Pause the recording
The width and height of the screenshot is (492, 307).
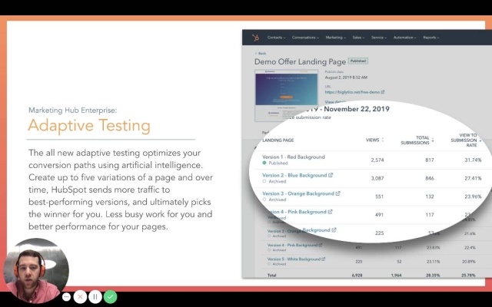(95, 297)
